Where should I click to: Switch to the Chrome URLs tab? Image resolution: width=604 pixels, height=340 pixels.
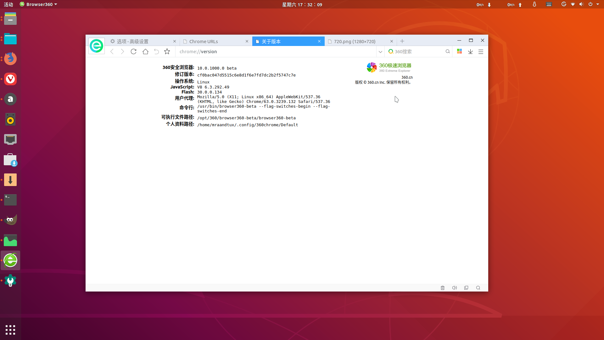point(216,41)
